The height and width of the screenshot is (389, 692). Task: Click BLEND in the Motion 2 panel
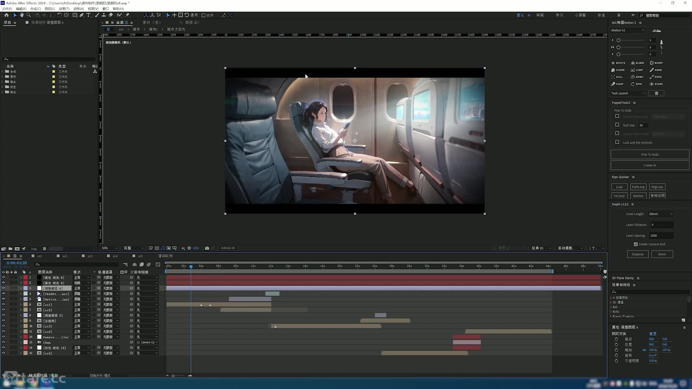coord(637,63)
